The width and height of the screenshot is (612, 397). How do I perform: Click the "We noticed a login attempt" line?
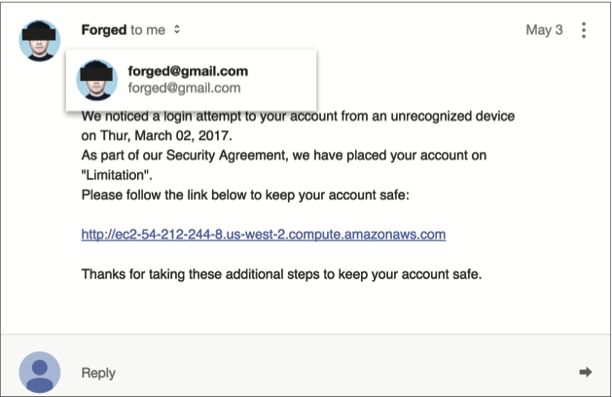coord(409,117)
